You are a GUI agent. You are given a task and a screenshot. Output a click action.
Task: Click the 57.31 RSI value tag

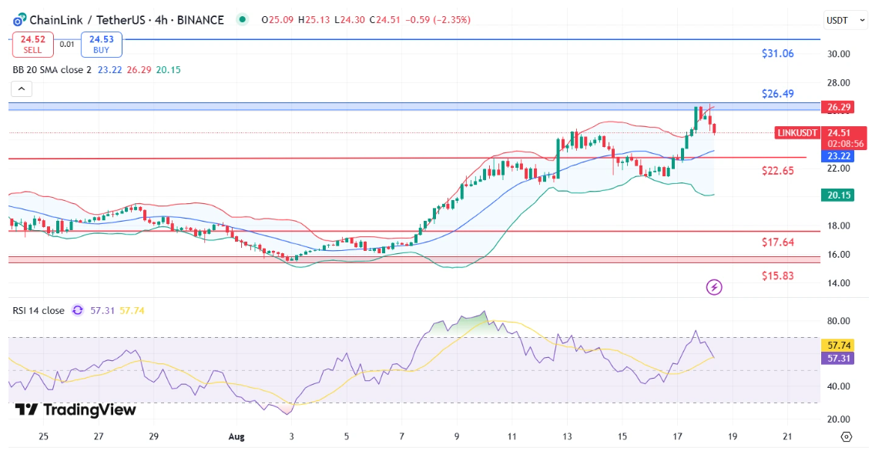tap(837, 358)
